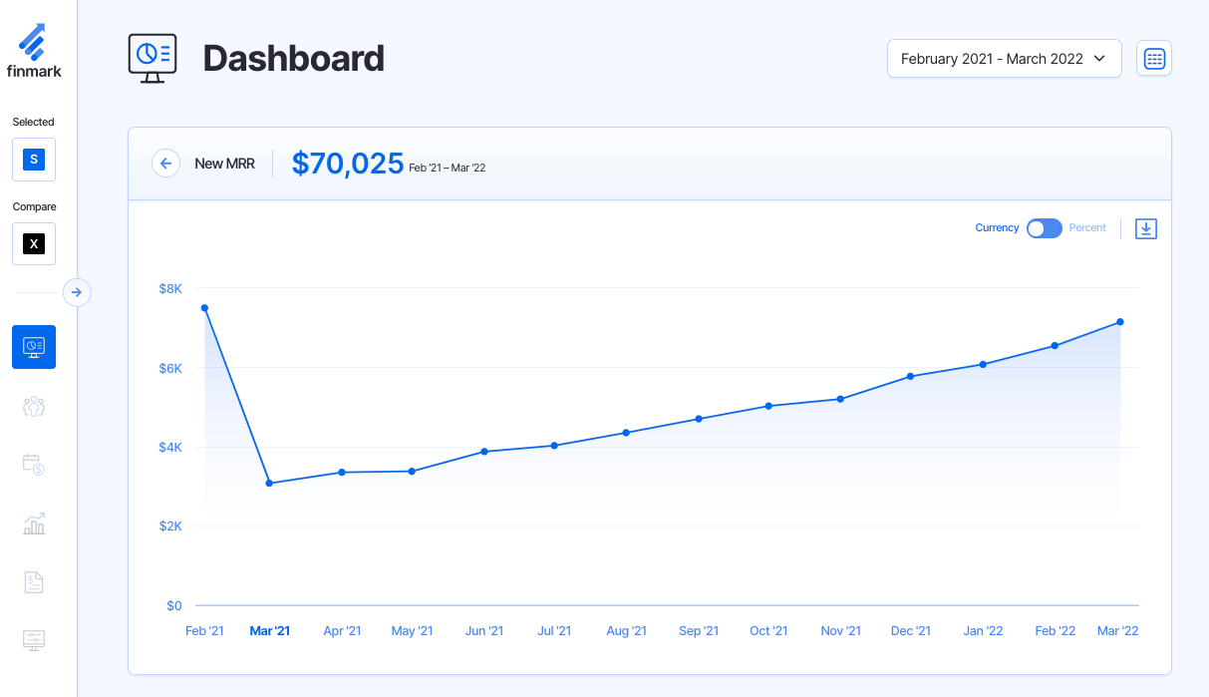Go back using the New MRR arrow

165,164
